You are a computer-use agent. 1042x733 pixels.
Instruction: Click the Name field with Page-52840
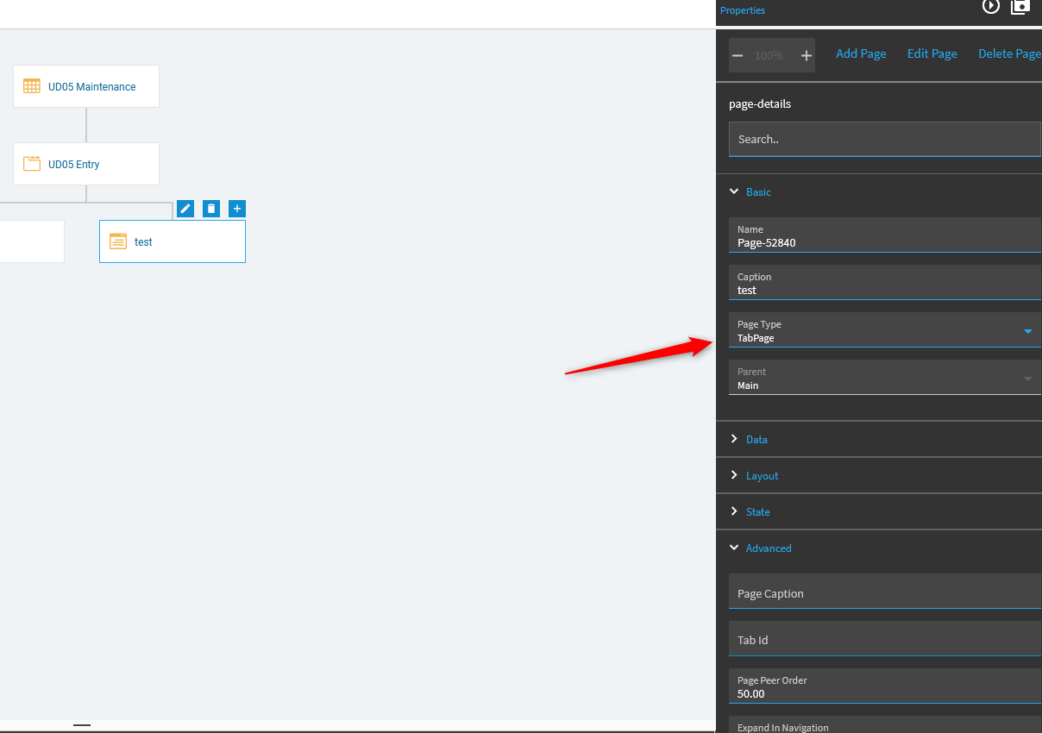[x=885, y=235]
